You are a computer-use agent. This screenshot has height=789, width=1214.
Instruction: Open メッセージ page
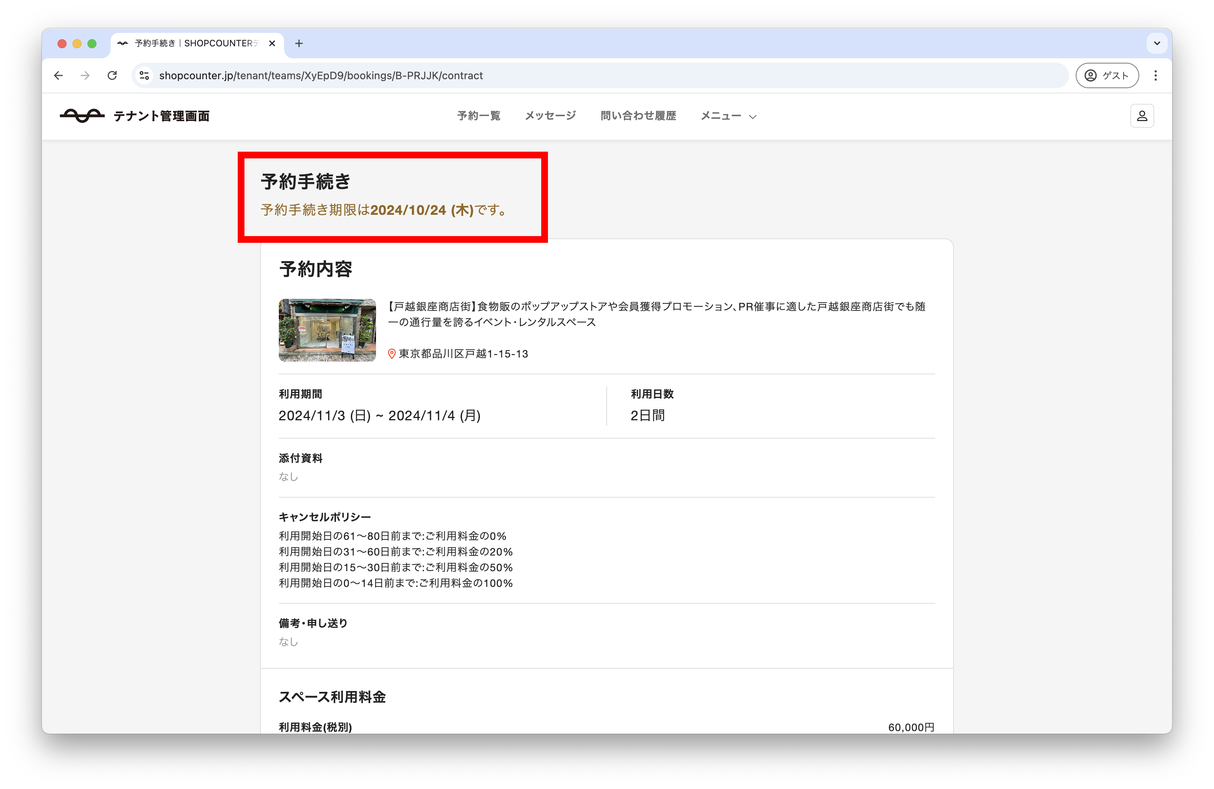click(551, 116)
